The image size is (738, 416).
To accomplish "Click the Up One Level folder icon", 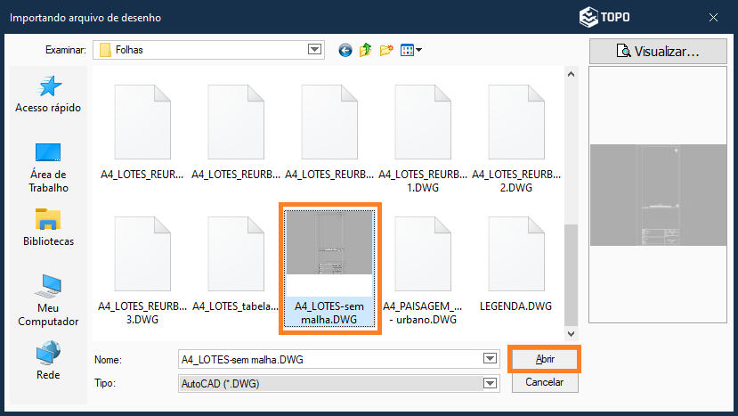I will [366, 50].
